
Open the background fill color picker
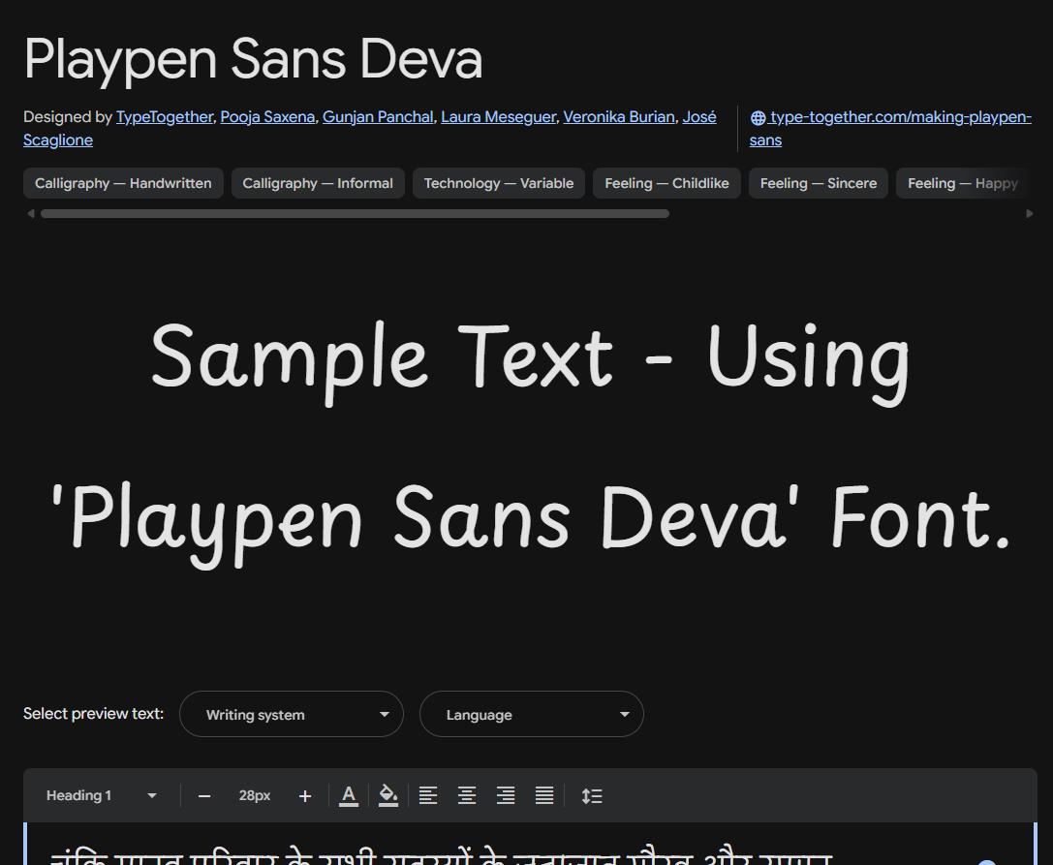(388, 796)
